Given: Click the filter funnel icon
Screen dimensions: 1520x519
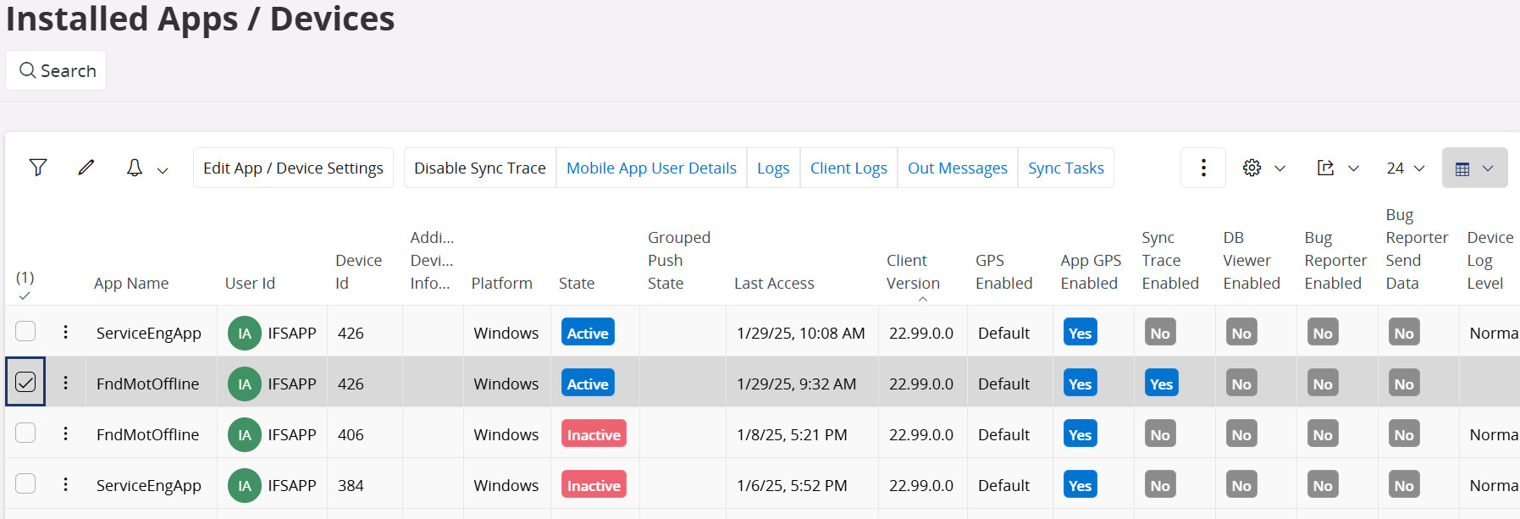Looking at the screenshot, I should [x=38, y=168].
